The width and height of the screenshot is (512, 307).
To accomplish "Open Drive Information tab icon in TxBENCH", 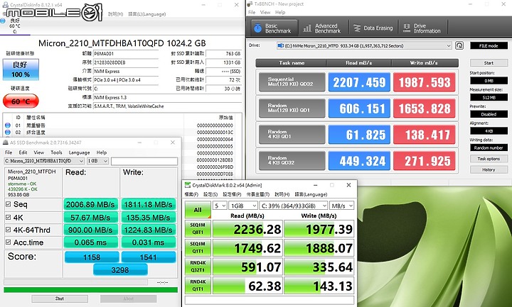I will click(x=407, y=28).
